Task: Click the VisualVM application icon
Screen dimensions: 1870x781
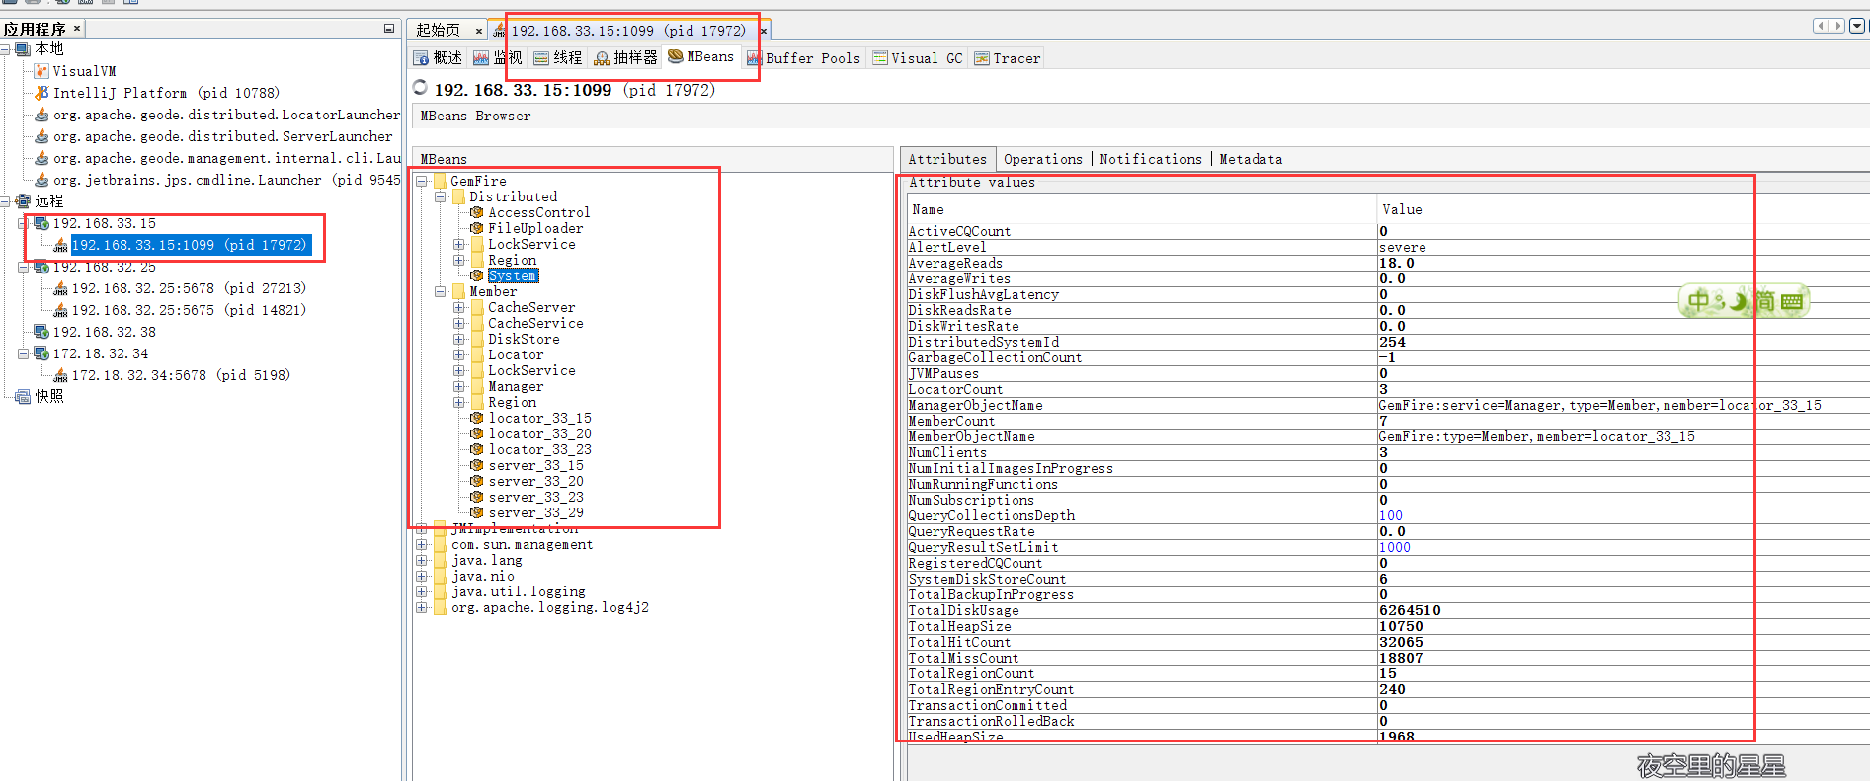Action: 41,71
